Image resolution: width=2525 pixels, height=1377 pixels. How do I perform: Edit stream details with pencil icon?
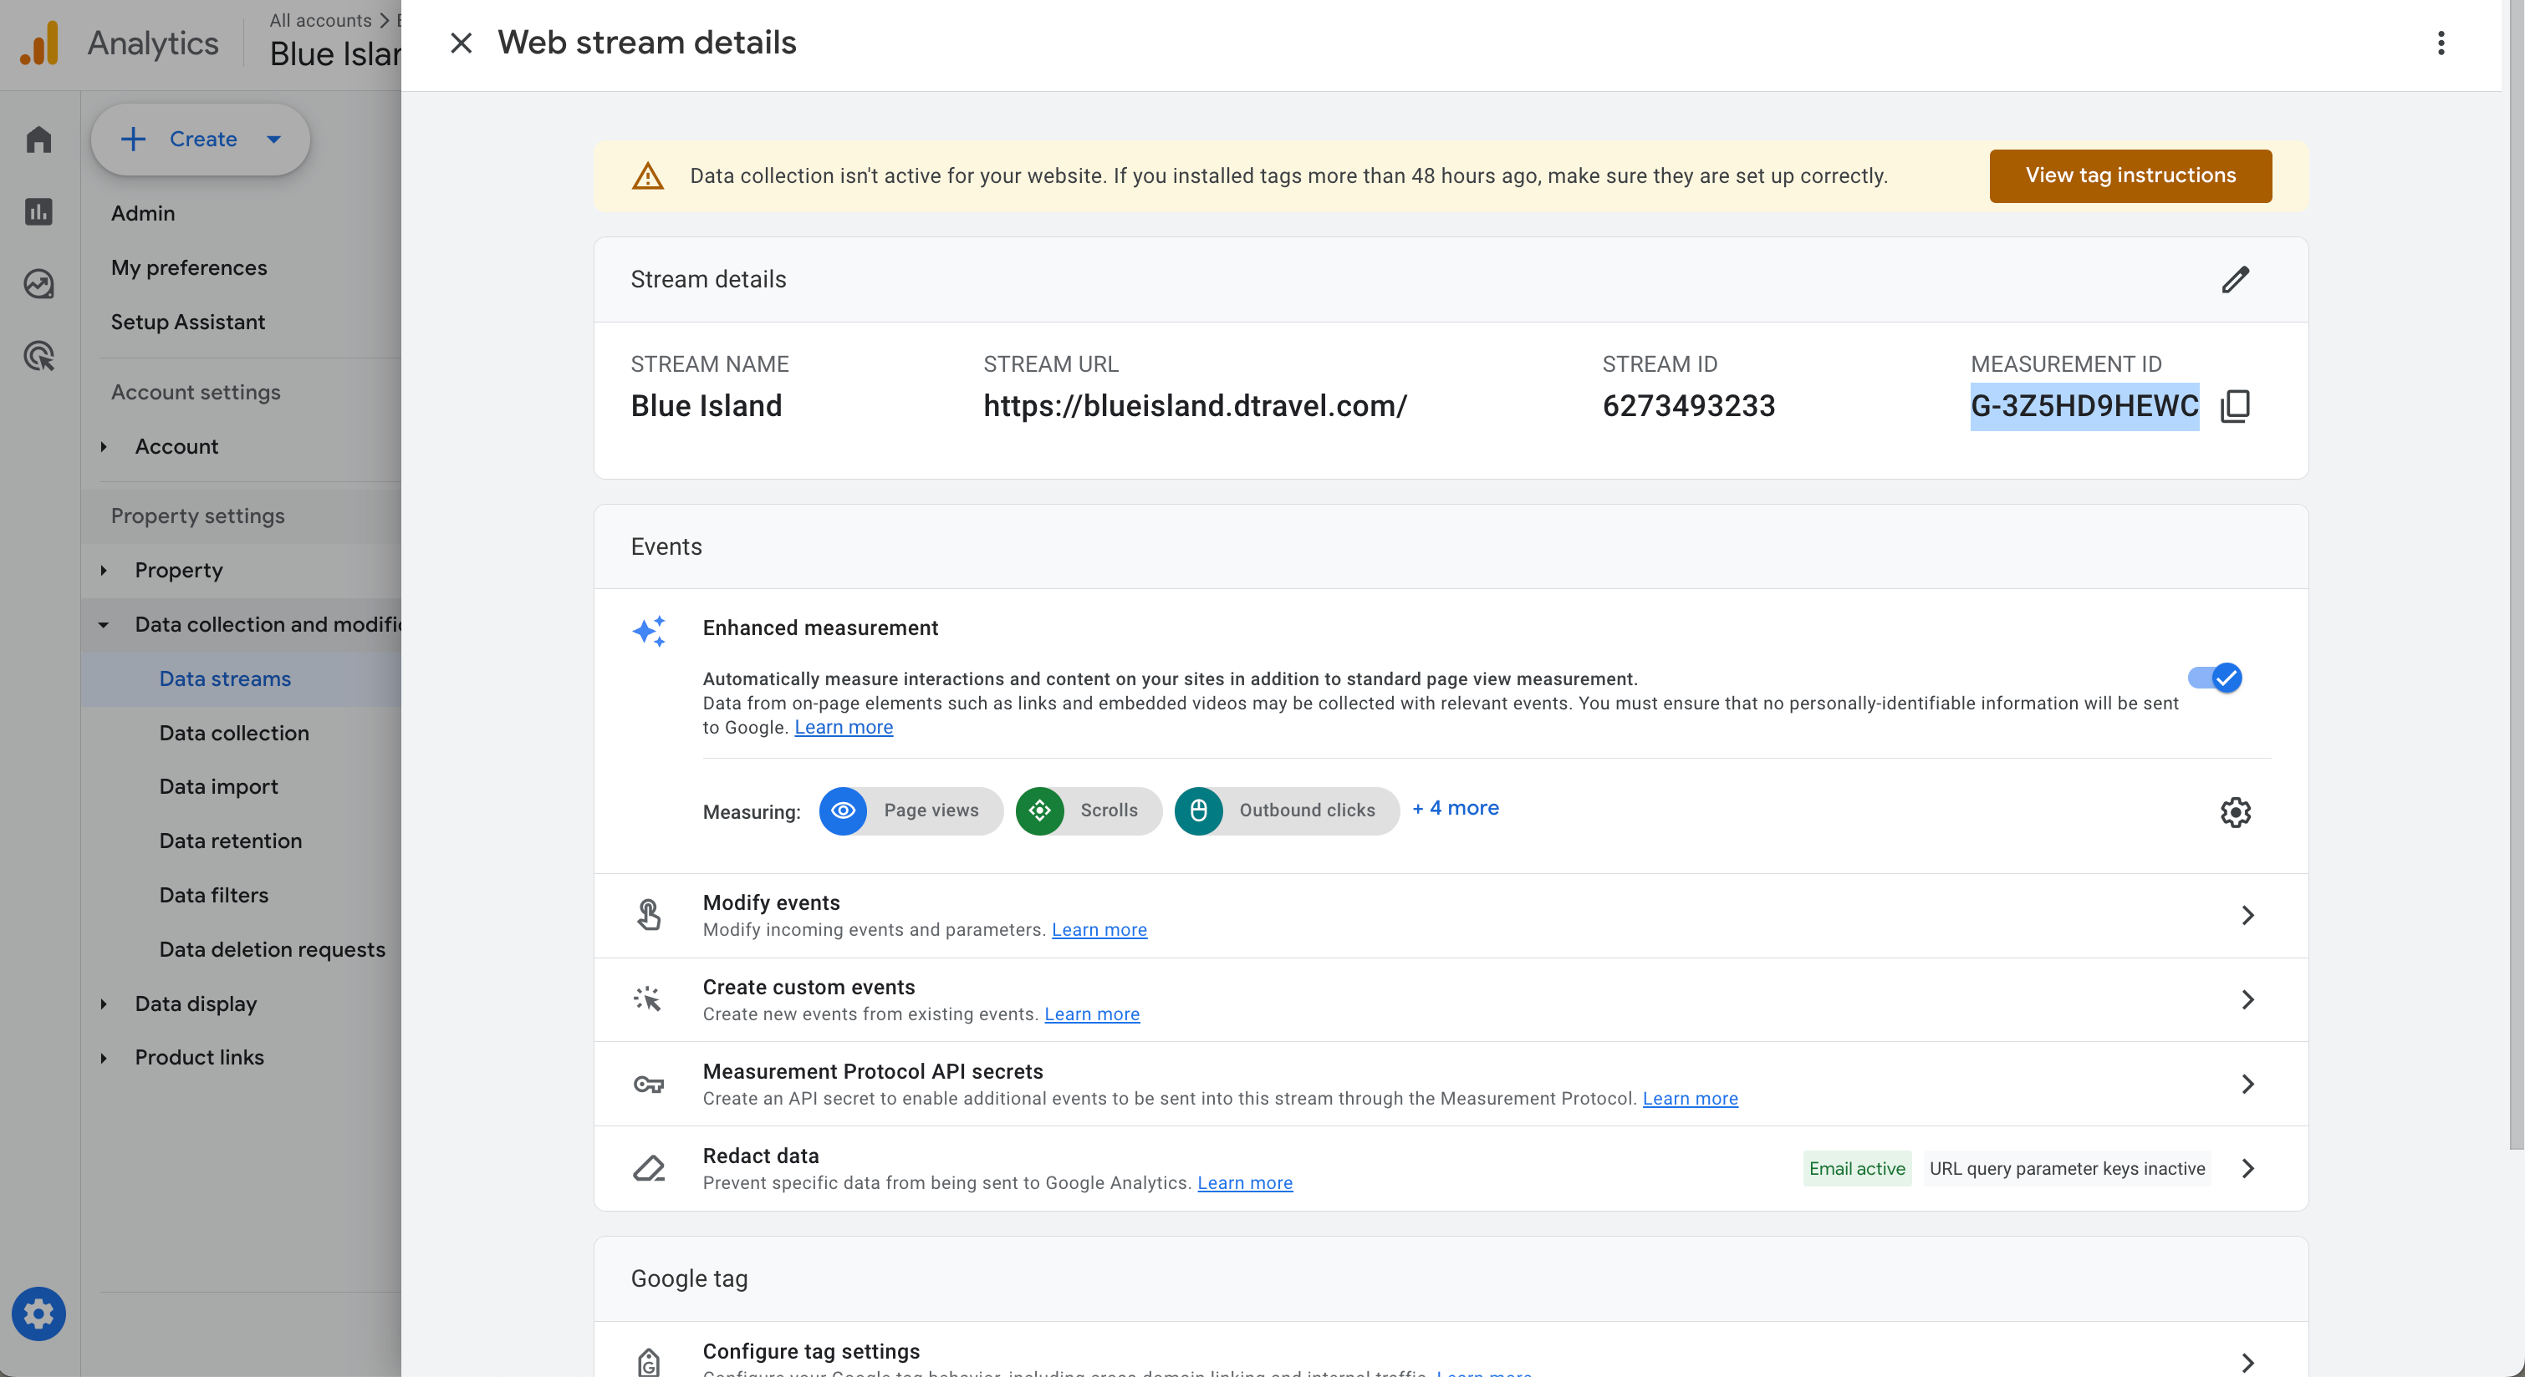2235,279
